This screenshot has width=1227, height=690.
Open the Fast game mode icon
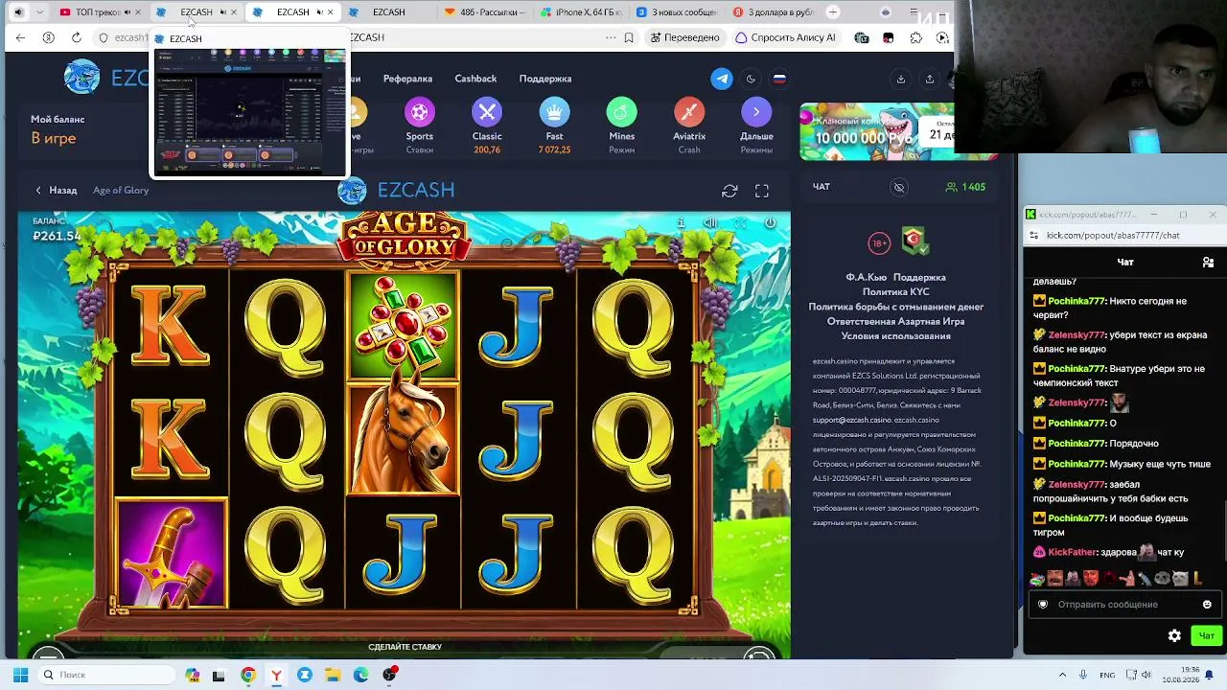click(x=554, y=112)
